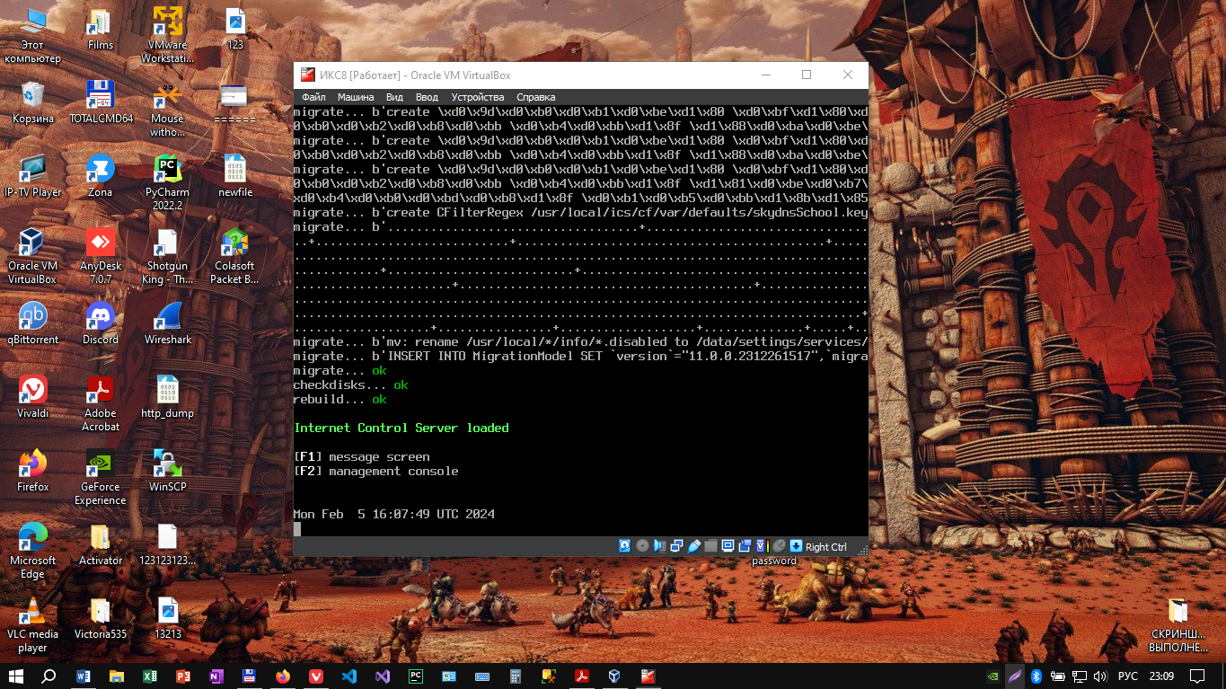Viewport: 1226px width, 689px height.
Task: Open Visual Studio Code from taskbar
Action: point(349,676)
